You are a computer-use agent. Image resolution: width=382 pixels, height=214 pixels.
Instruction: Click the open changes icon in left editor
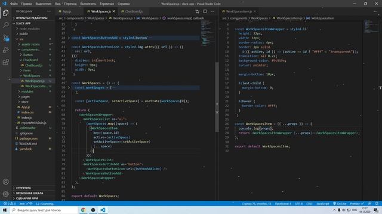(197, 11)
